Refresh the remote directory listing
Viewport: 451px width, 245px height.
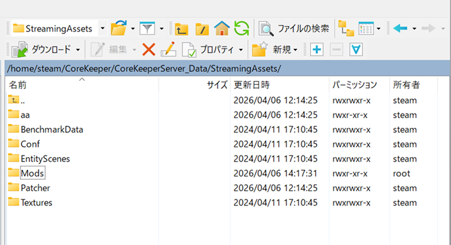tap(241, 28)
